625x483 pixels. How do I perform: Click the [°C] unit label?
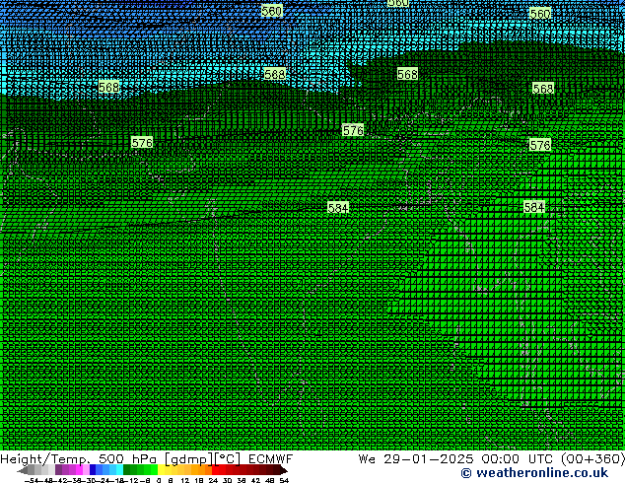point(227,459)
